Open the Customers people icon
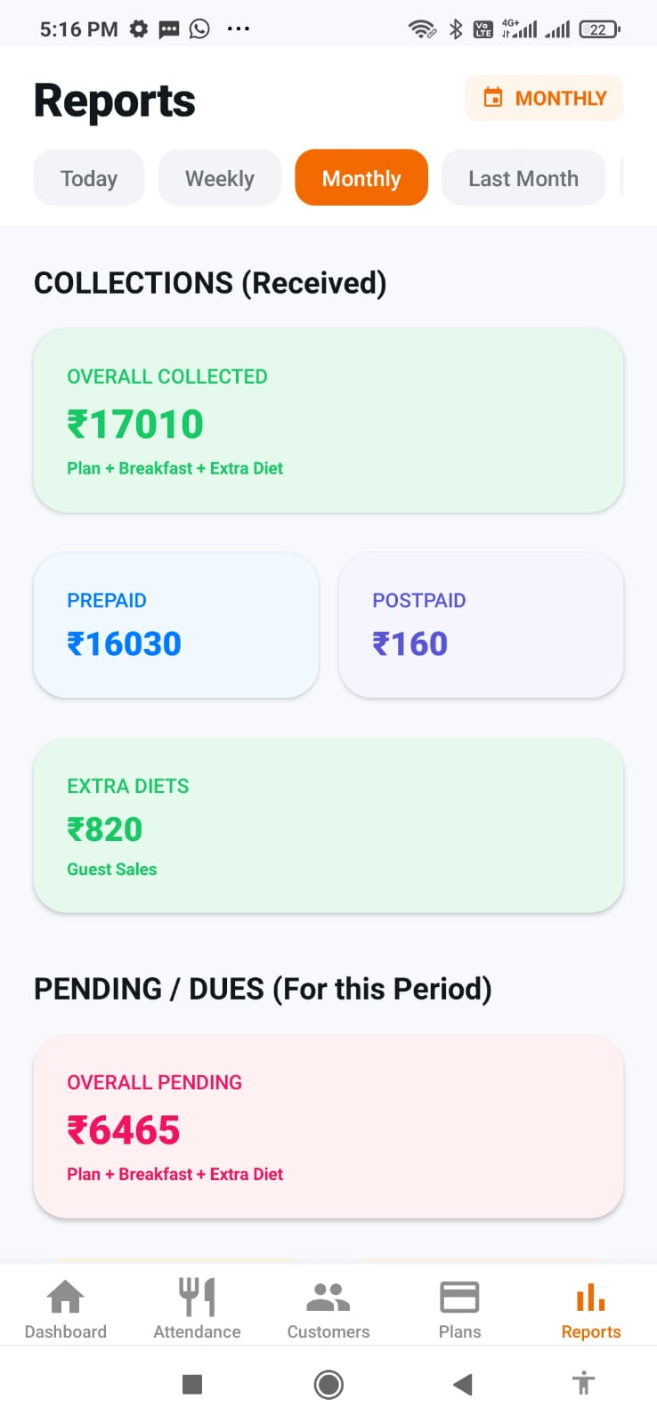This screenshot has height=1424, width=657. click(x=328, y=1298)
